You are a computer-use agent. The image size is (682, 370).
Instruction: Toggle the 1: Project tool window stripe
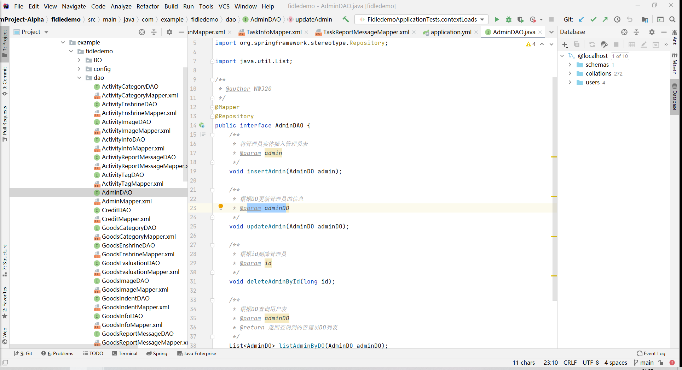point(5,44)
